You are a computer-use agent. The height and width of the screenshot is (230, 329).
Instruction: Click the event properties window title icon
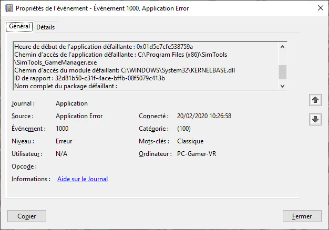pos(8,8)
